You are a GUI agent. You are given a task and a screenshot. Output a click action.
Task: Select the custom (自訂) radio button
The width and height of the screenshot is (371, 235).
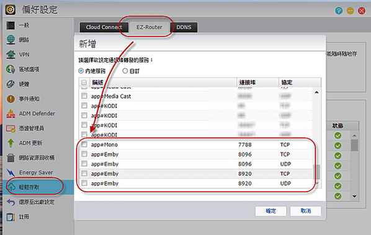(125, 71)
